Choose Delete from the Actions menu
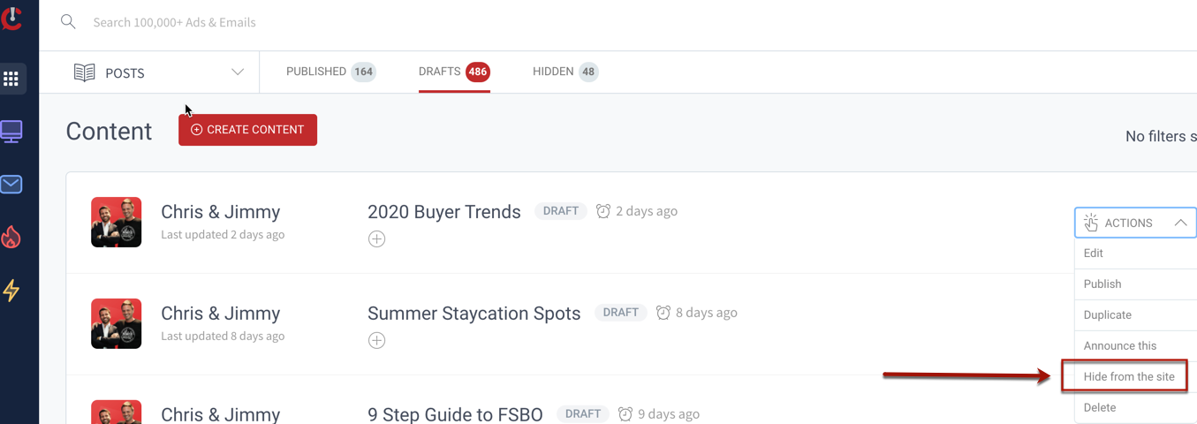This screenshot has height=424, width=1197. click(x=1135, y=408)
